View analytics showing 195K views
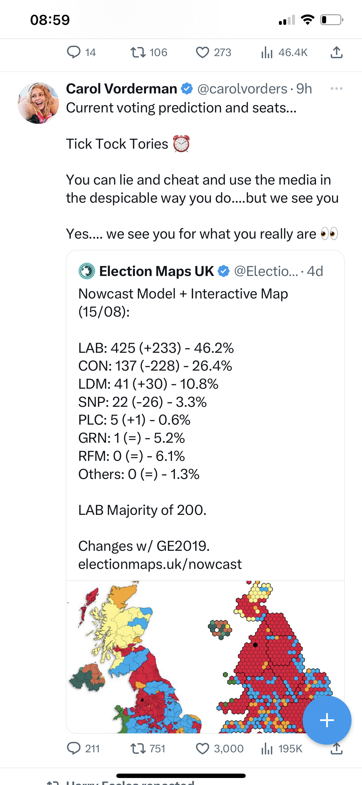Screen dimensions: 362x785 coord(281,748)
